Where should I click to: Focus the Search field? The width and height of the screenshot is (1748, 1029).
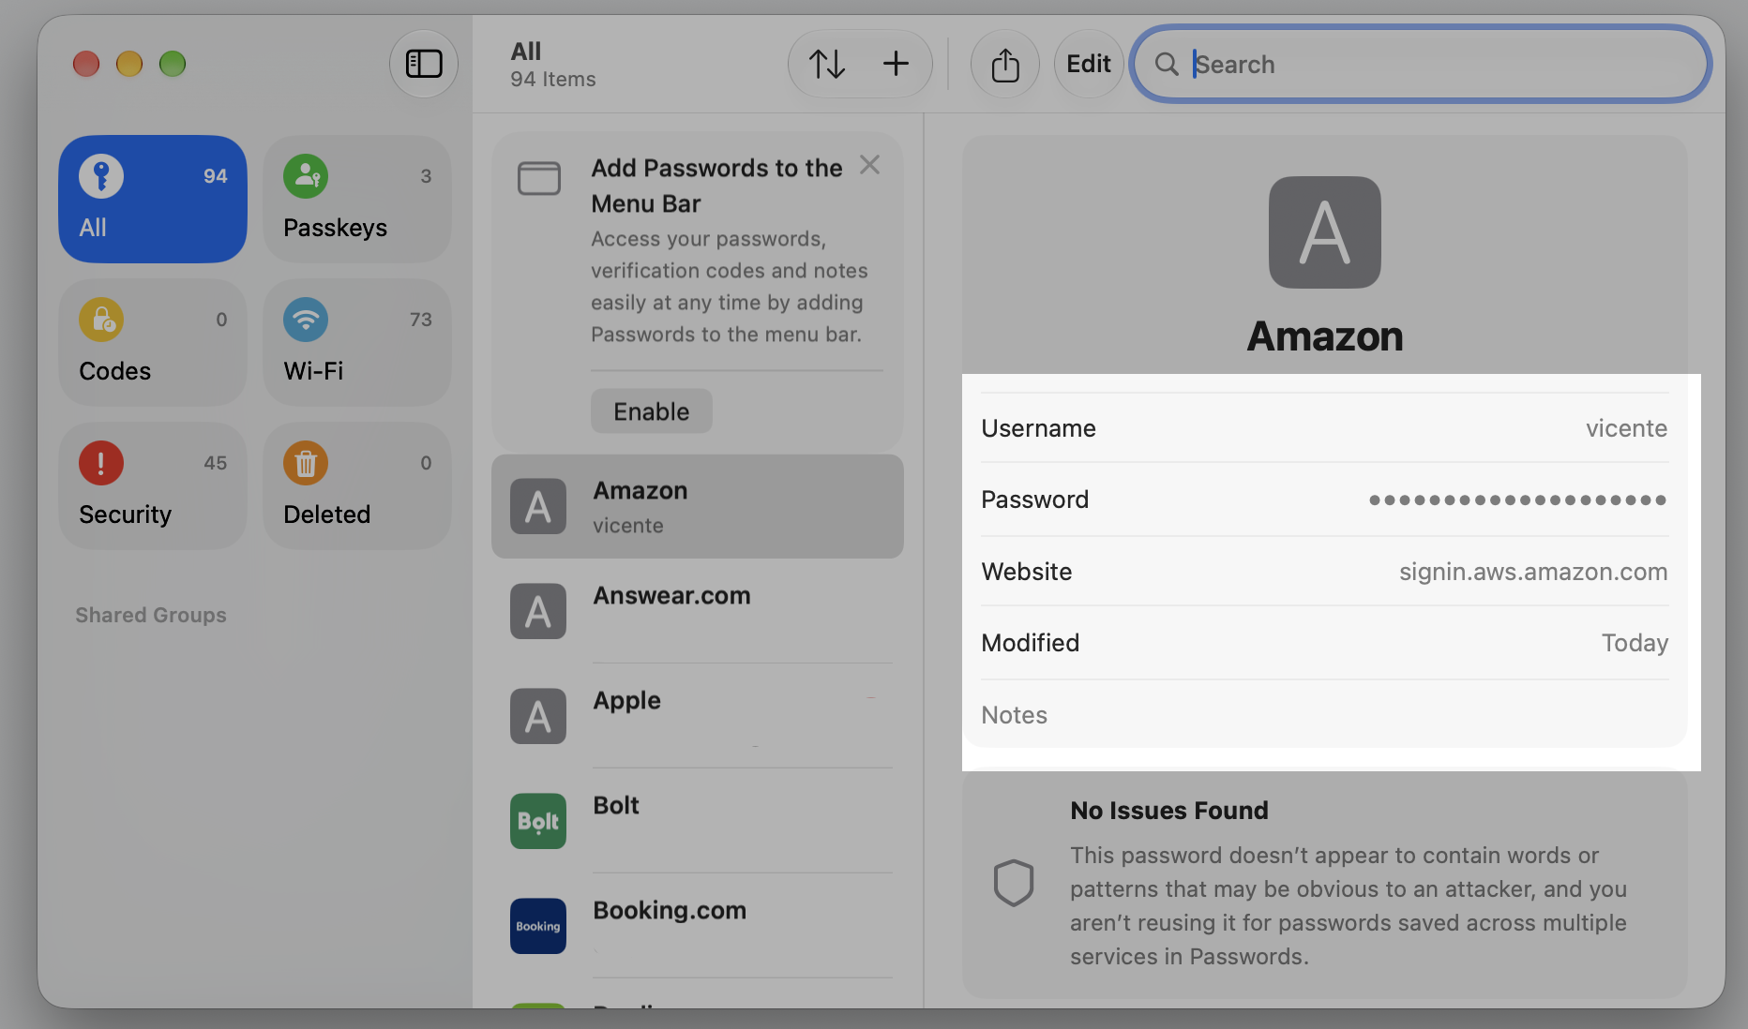click(1421, 64)
